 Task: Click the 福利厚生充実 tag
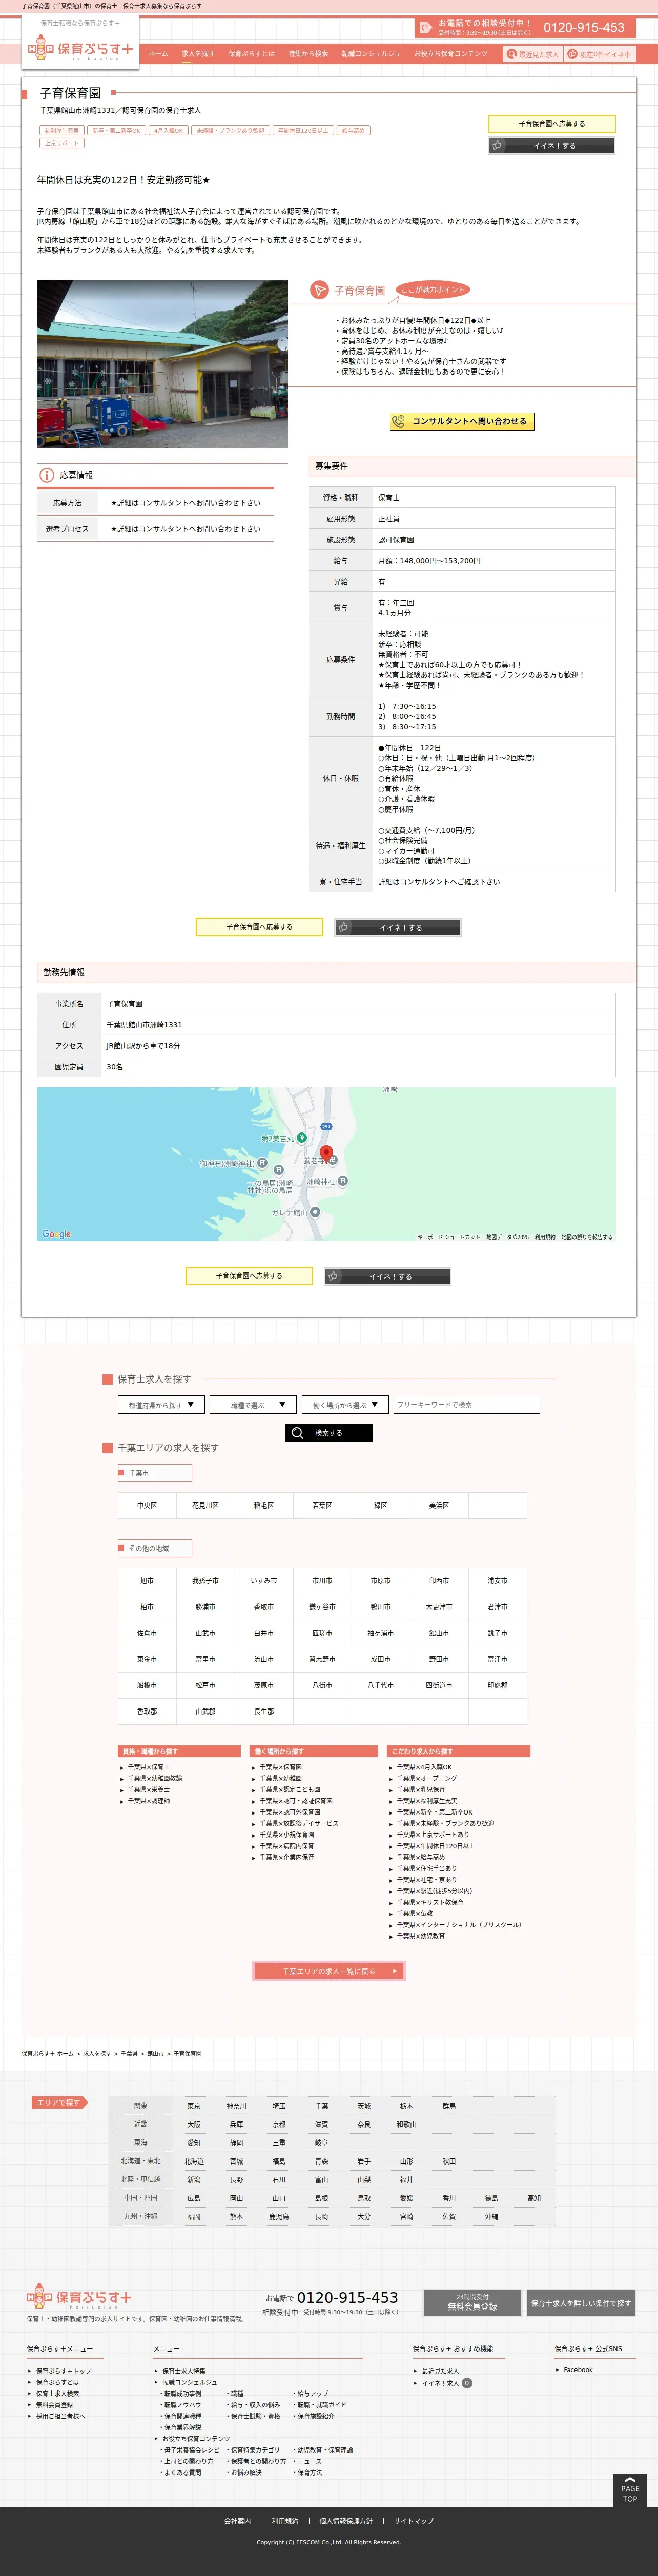pyautogui.click(x=62, y=130)
